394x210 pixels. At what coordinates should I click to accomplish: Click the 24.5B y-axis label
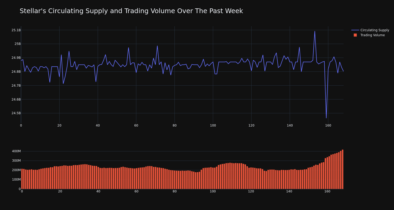[16, 113]
